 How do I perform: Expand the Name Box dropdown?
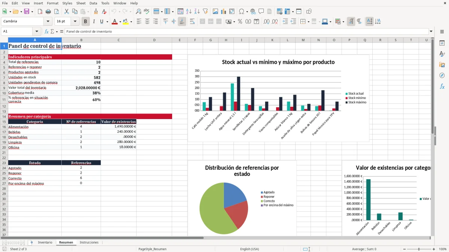point(37,32)
